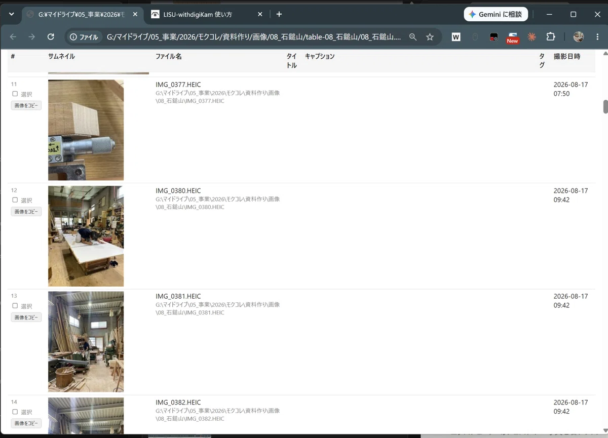Tick 選択 checkbox for row 14
Screen dimensions: 608x438
point(15,412)
